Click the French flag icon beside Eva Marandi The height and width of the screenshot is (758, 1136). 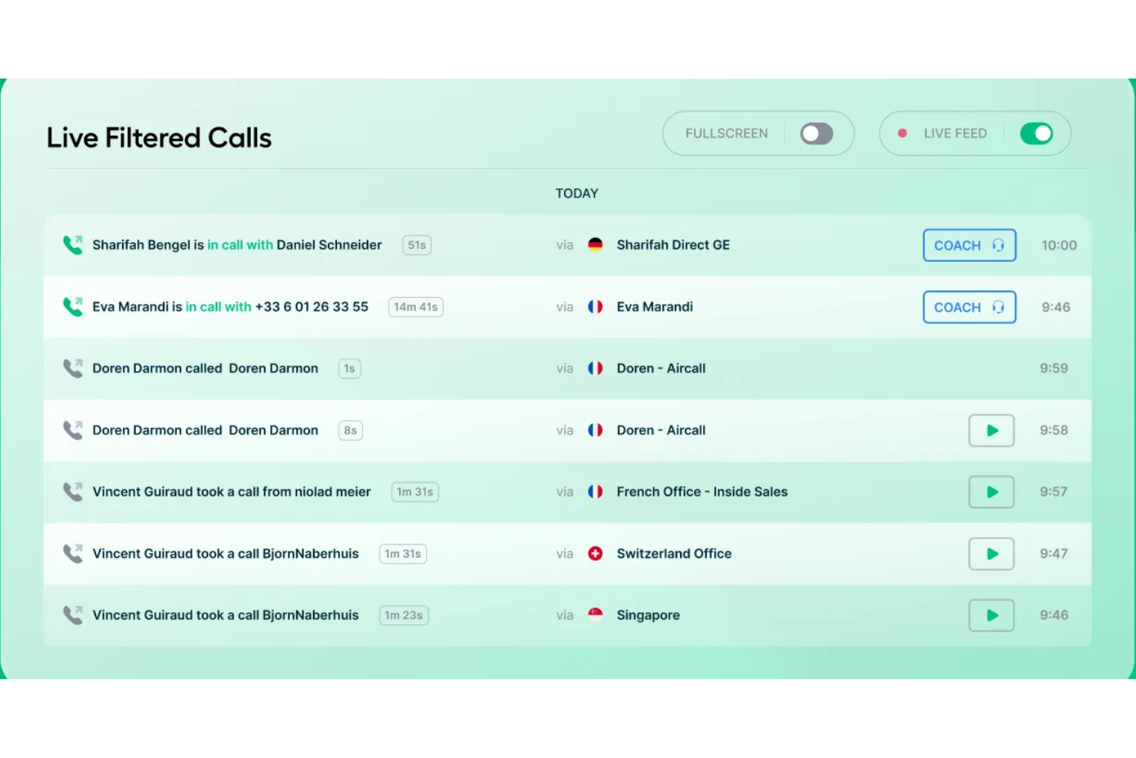pos(596,306)
